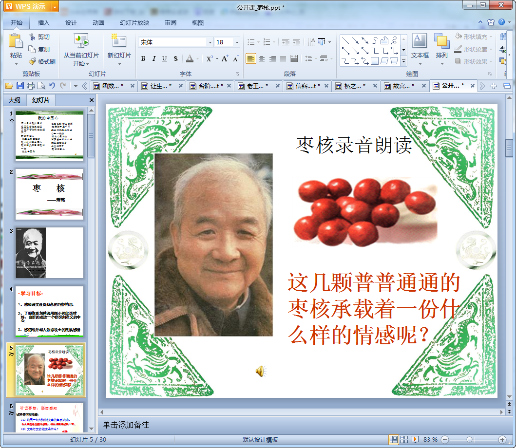Start slideshow from current slide icon

[x=81, y=41]
